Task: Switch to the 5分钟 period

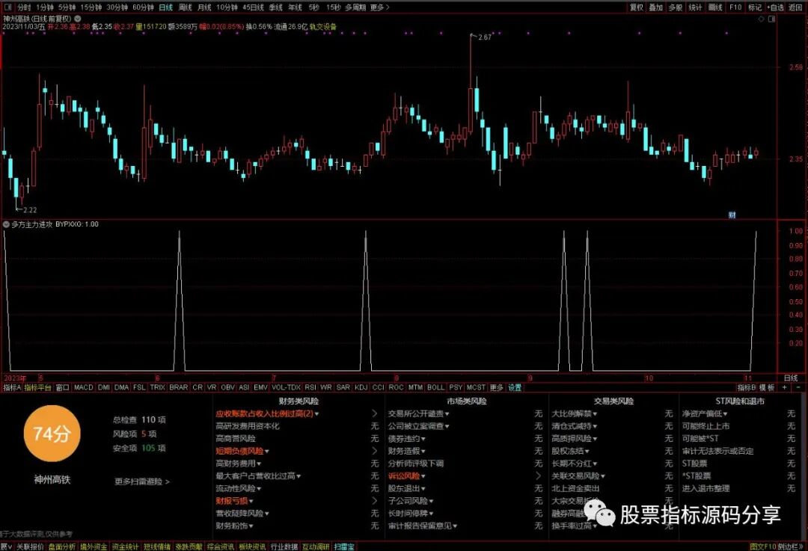Action: [67, 7]
